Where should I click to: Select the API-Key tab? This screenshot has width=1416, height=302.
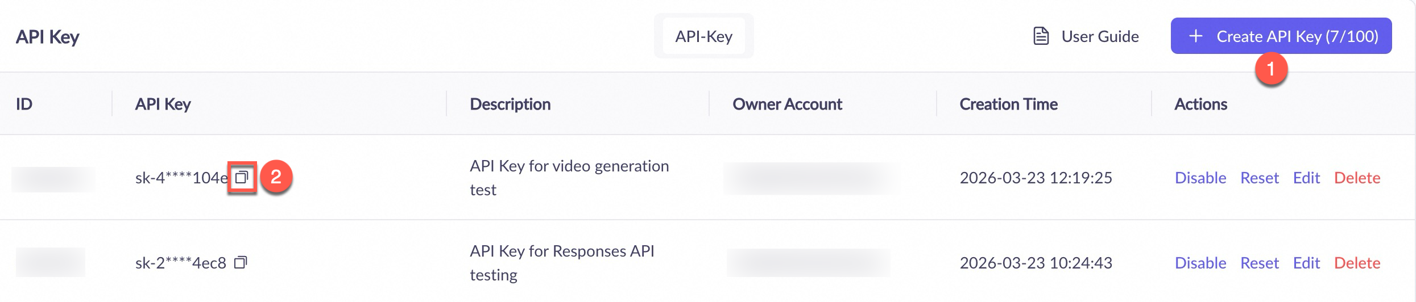[x=703, y=36]
